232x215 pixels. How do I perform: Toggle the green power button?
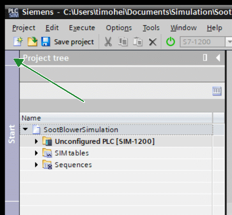click(170, 42)
